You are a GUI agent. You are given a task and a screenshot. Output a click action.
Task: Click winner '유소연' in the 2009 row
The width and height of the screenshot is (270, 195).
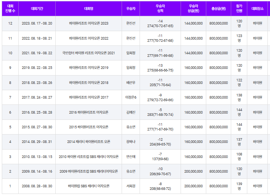[131, 172]
